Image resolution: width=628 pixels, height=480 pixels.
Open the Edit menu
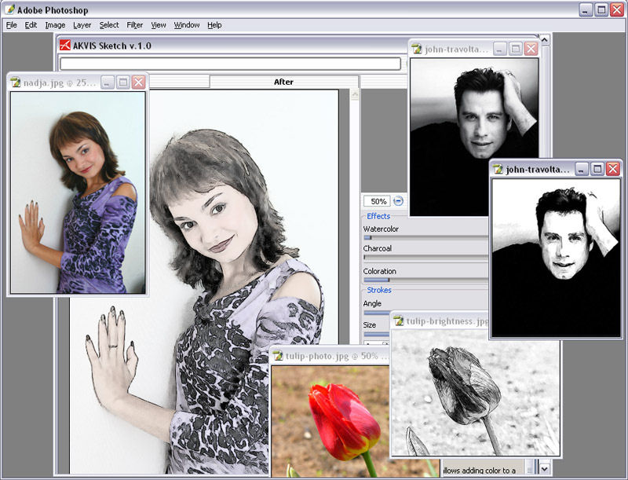31,25
